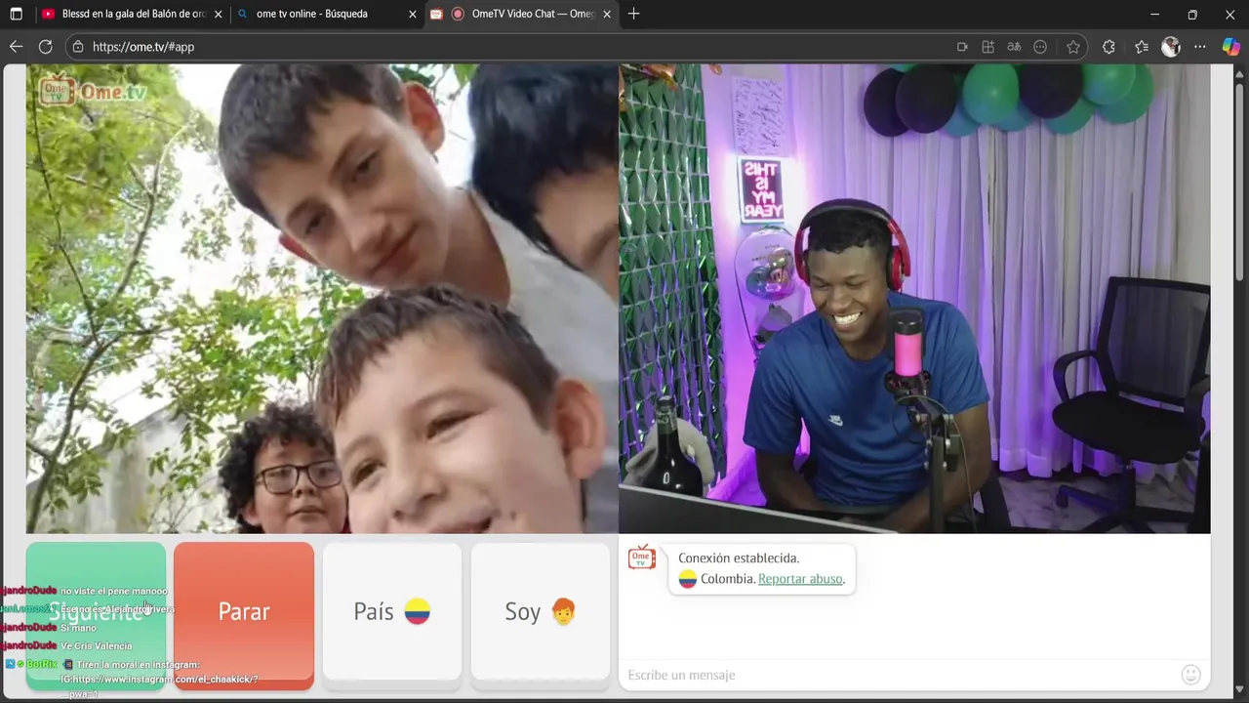Open the circled three-dots icon in address bar
This screenshot has width=1249, height=703.
tap(1040, 47)
